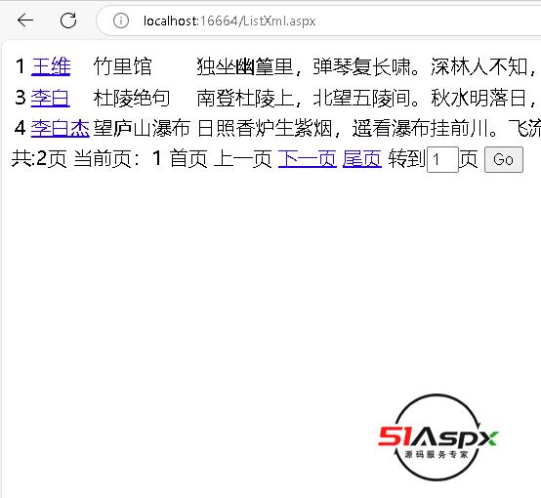Click the 上一页 previous page text

242,159
